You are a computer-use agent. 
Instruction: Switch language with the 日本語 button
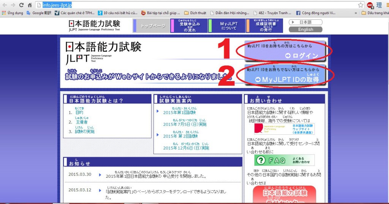[305, 22]
